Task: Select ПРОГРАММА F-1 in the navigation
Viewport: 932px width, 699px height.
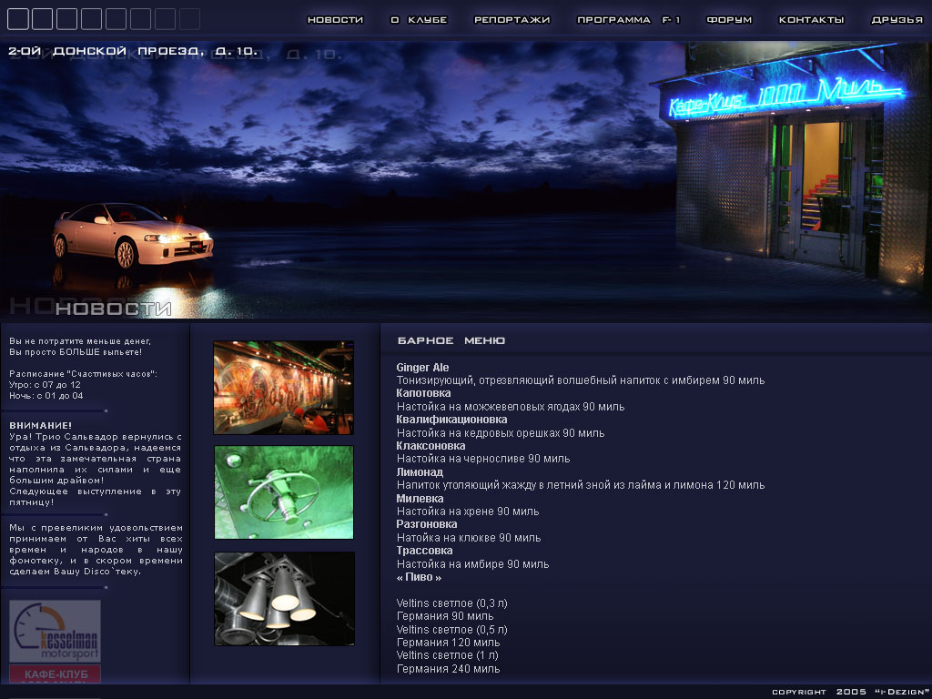Action: click(629, 20)
